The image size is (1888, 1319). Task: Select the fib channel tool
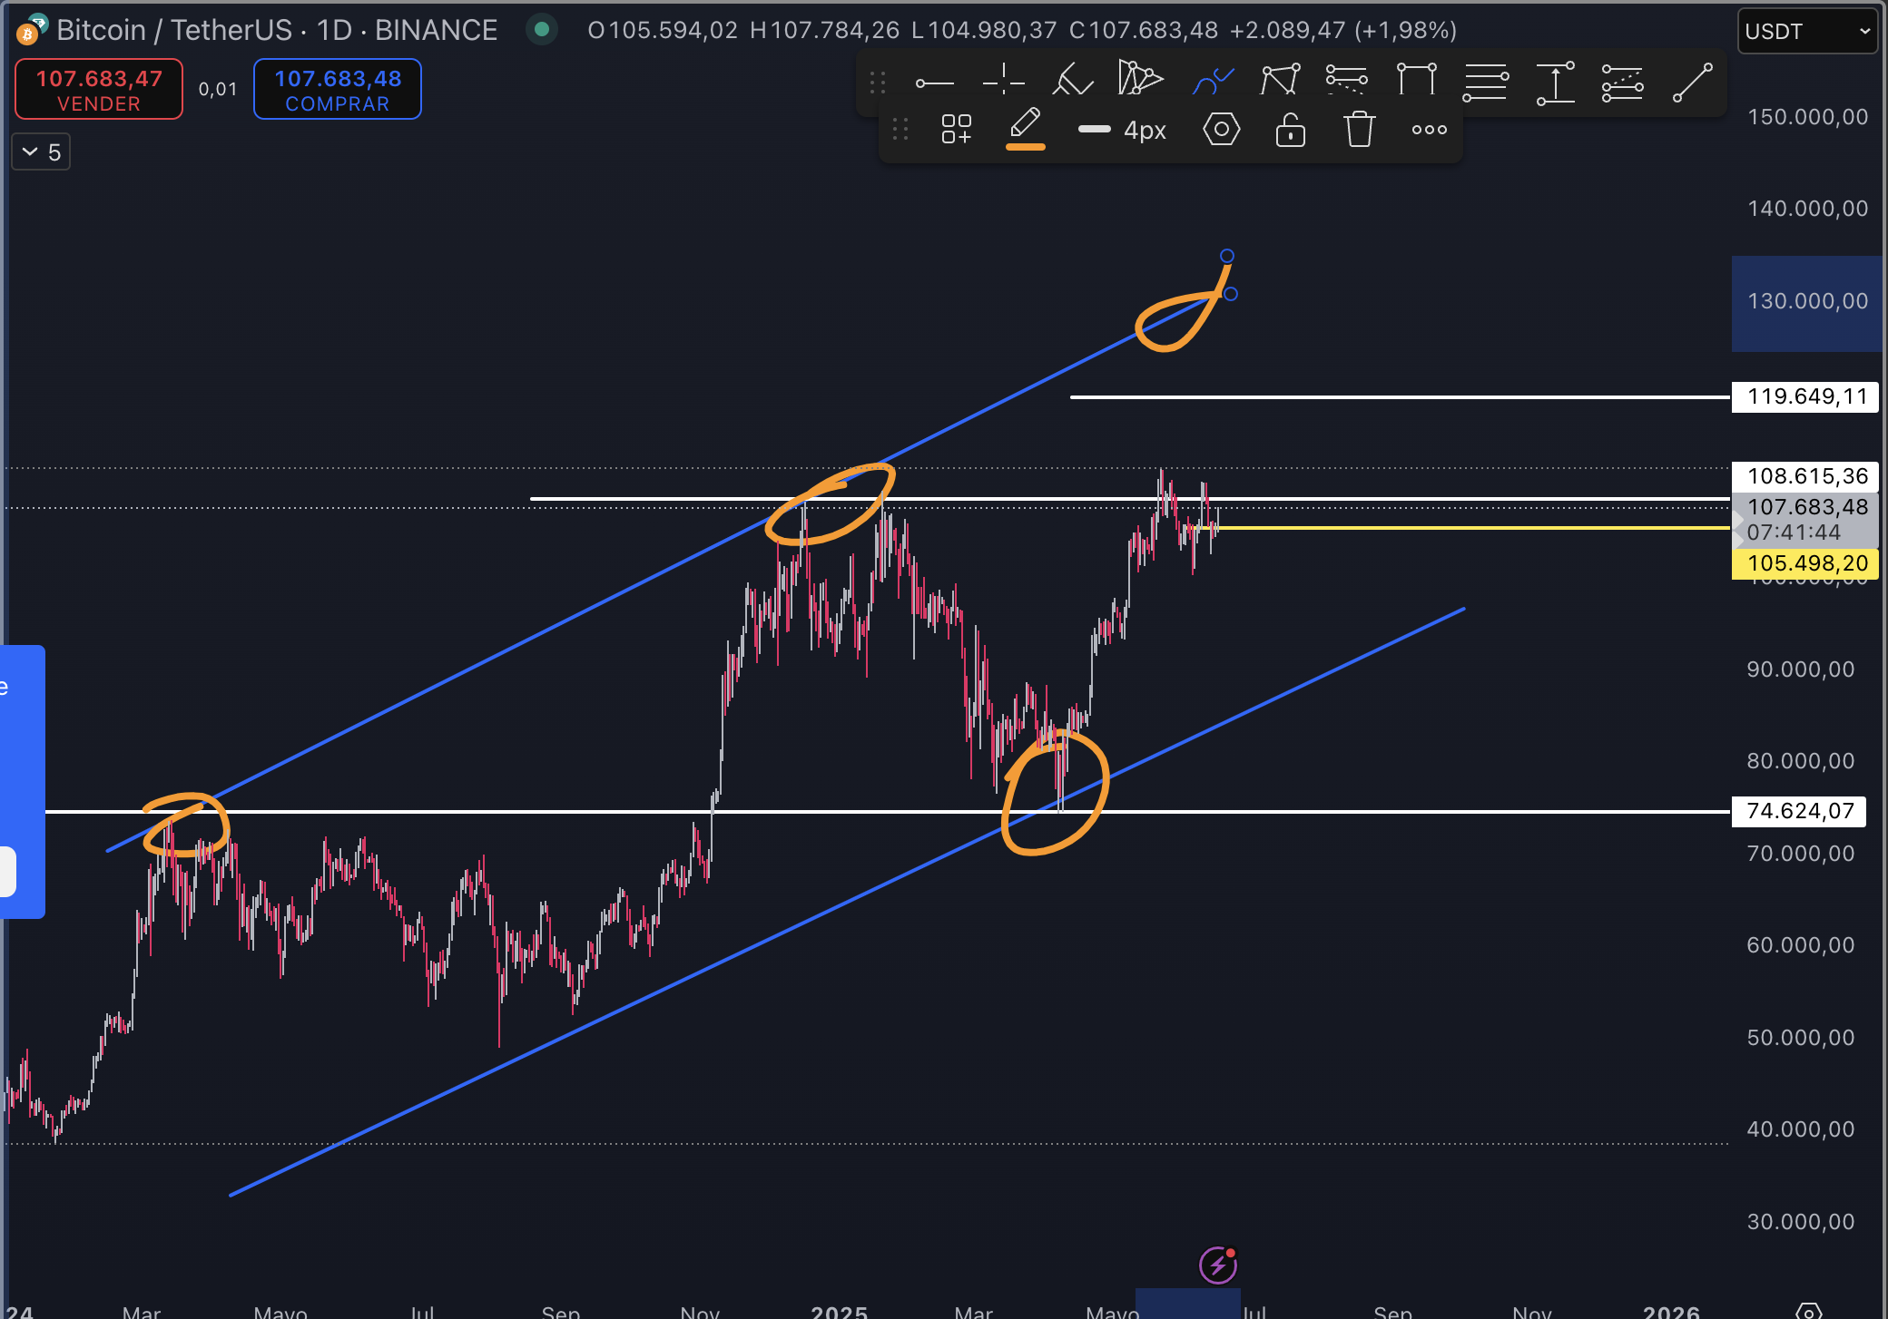coord(1622,83)
